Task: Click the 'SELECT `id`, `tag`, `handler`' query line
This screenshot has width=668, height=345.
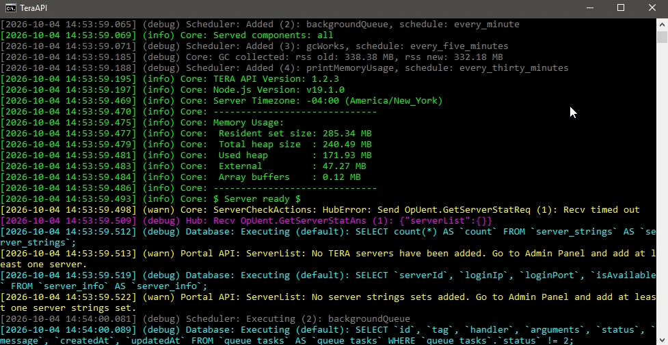Action: pyautogui.click(x=328, y=335)
